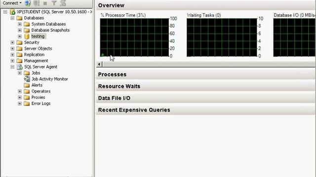Screen dimensions: 316x177
Task: Expand the Processes section
Action: point(206,74)
